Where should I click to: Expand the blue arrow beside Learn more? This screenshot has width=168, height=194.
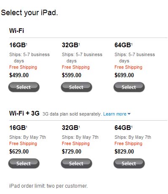[x=129, y=114]
